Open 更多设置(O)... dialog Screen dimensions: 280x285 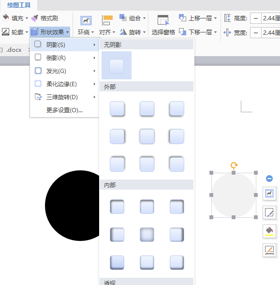click(65, 110)
